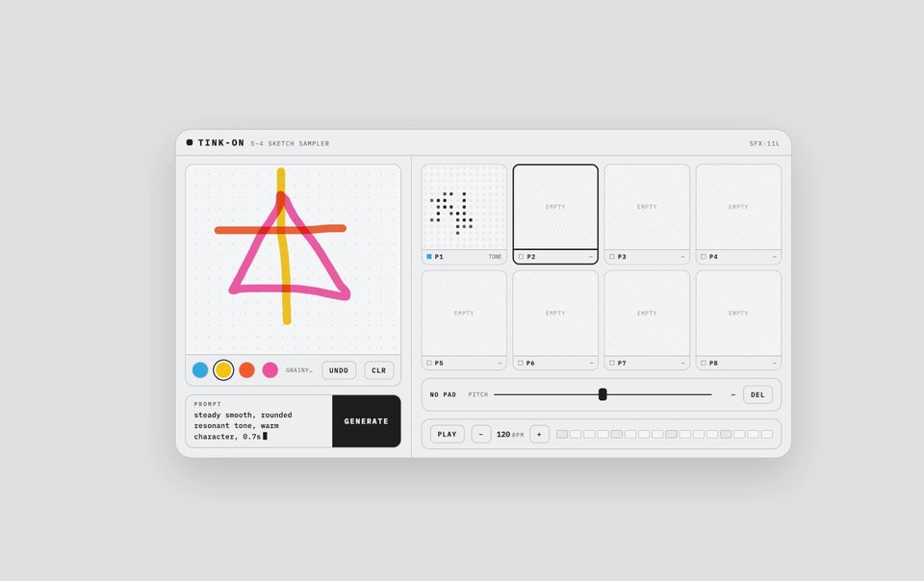Toggle the last sequencer step
This screenshot has width=924, height=581.
click(x=767, y=435)
